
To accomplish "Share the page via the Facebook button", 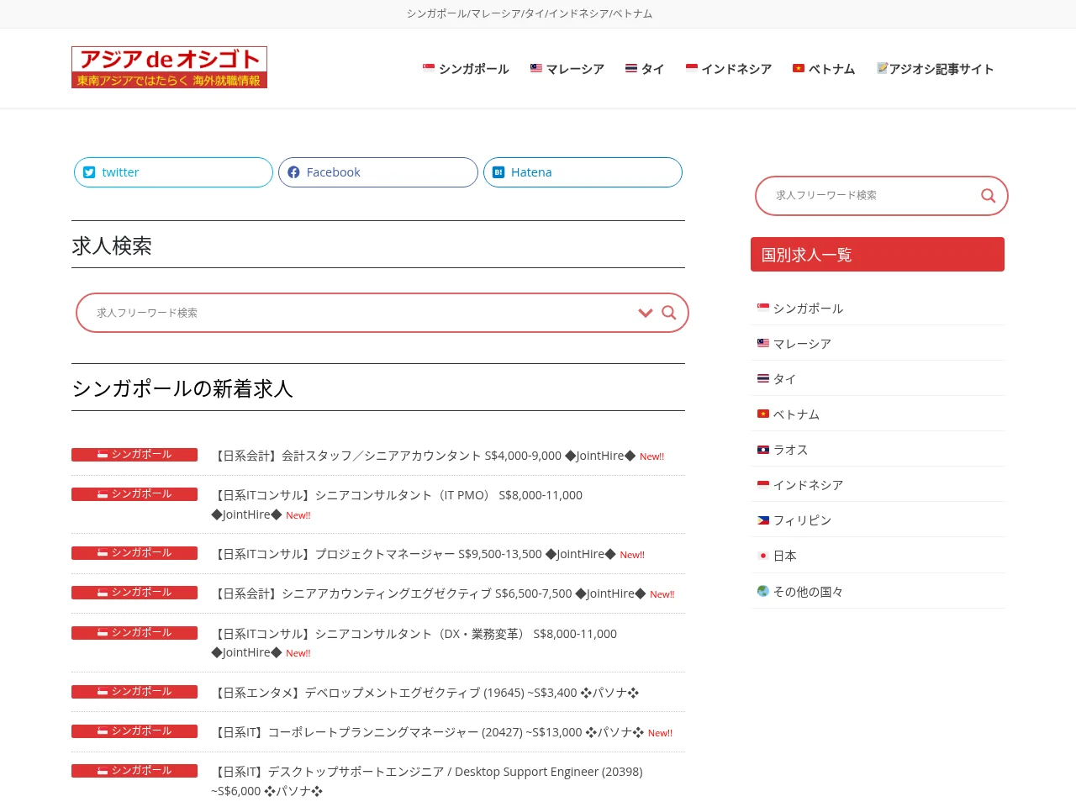I will pyautogui.click(x=378, y=172).
